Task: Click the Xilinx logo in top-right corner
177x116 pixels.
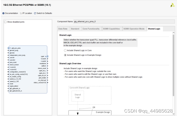Action: 173,5
